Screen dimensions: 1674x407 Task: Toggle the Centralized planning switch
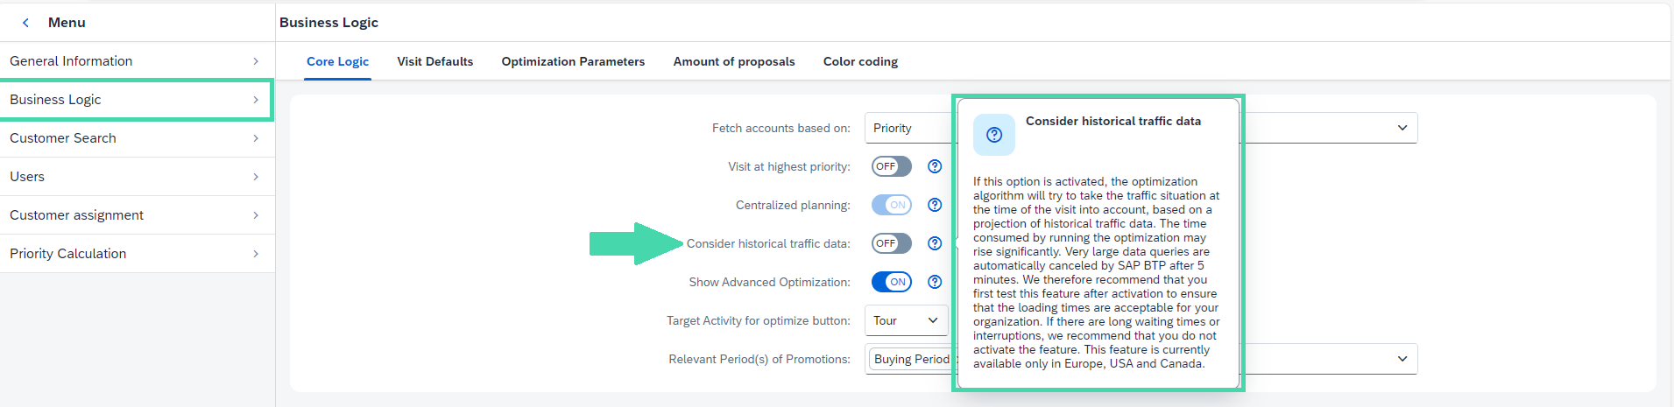point(892,205)
